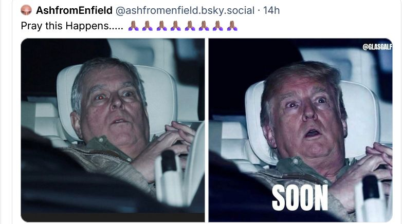This screenshot has height=224, width=402.
Task: Open the AshfromEnfield profile avatar
Action: [26, 10]
